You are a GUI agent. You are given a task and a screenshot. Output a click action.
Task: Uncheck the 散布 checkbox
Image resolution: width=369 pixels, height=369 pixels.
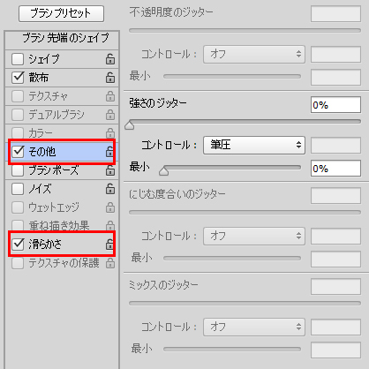18,78
